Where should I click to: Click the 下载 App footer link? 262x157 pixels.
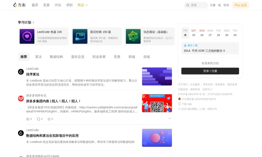coord(187,104)
